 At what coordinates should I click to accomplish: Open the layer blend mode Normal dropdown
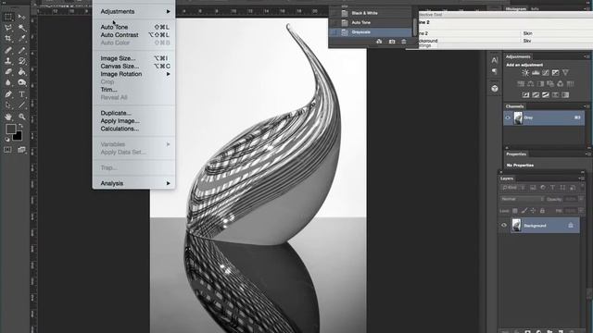click(522, 199)
